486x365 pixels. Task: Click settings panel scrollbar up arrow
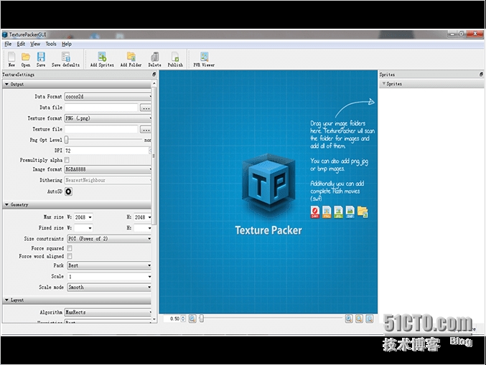coord(154,84)
